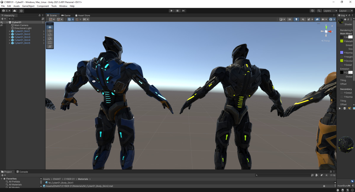Open the GameObject menu
The width and height of the screenshot is (355, 192).
pyautogui.click(x=28, y=6)
